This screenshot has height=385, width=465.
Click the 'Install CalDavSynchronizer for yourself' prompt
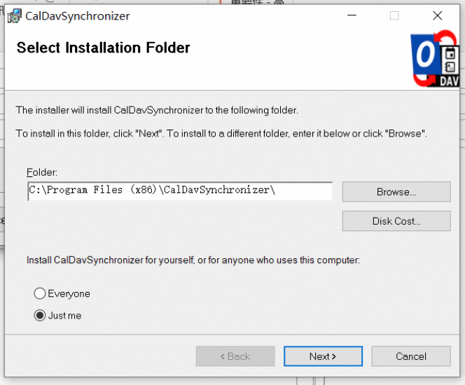point(193,260)
